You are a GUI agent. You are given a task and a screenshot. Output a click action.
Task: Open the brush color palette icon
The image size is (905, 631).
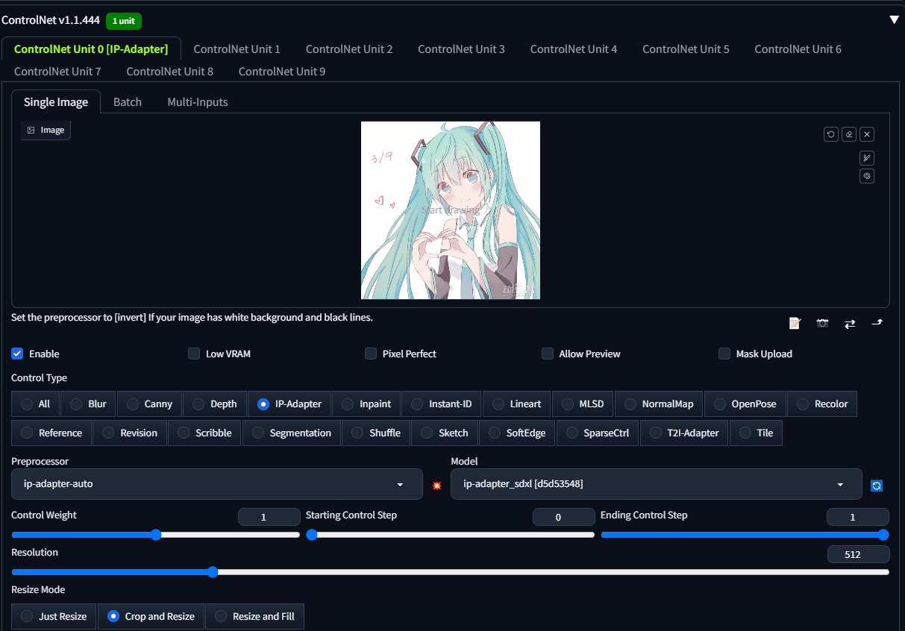click(866, 176)
